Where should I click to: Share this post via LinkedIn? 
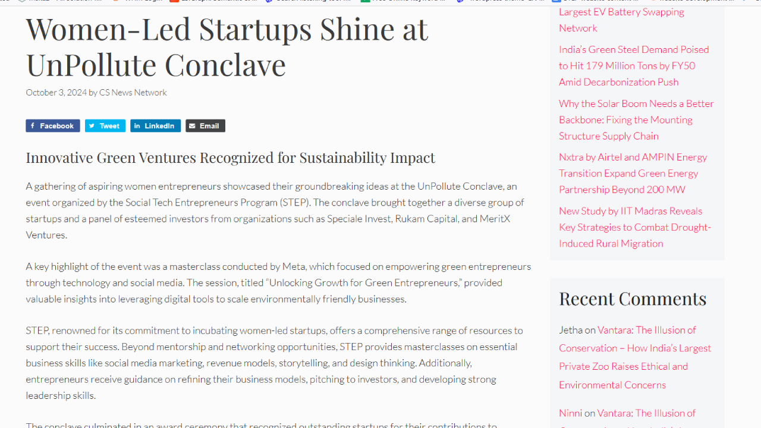tap(155, 126)
